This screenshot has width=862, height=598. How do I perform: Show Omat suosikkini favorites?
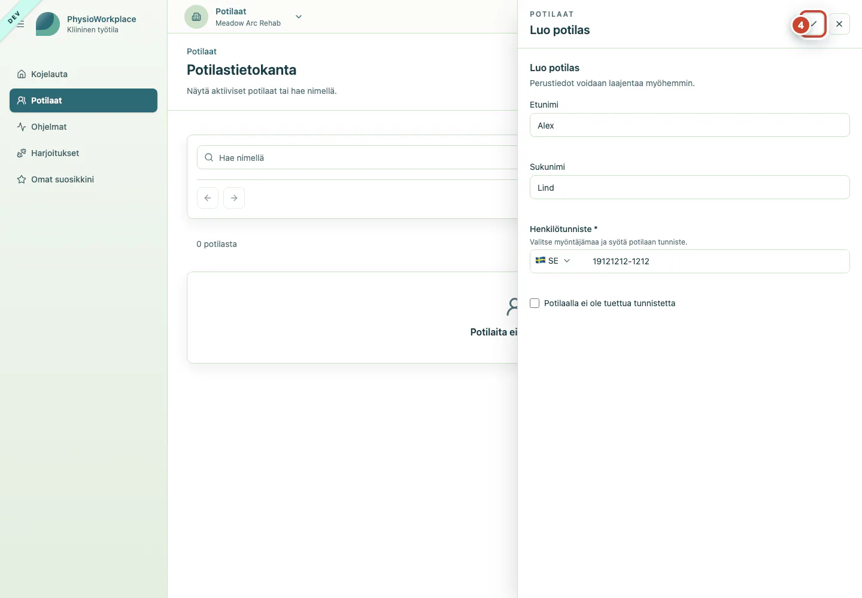point(83,179)
